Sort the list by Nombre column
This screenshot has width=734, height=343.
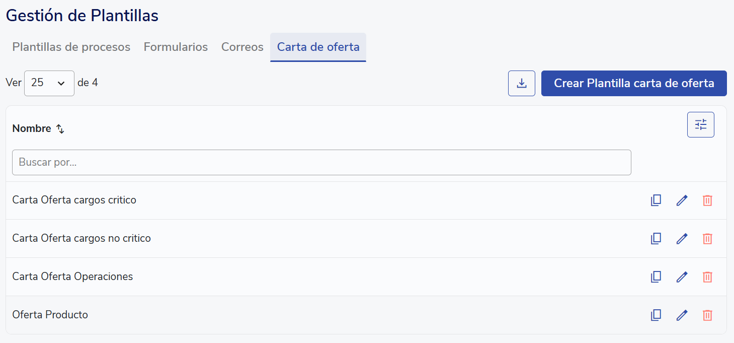(x=60, y=129)
